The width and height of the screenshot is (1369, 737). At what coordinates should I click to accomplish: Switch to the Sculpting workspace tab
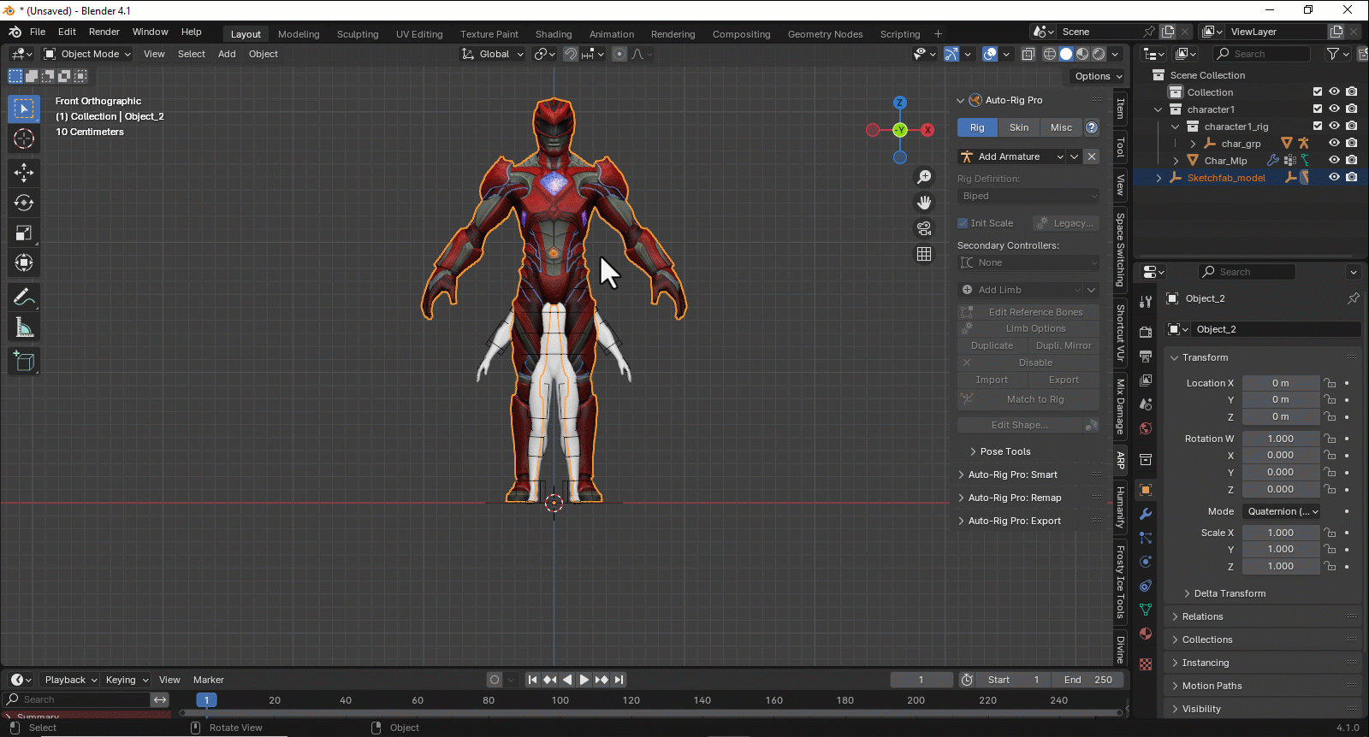point(358,34)
